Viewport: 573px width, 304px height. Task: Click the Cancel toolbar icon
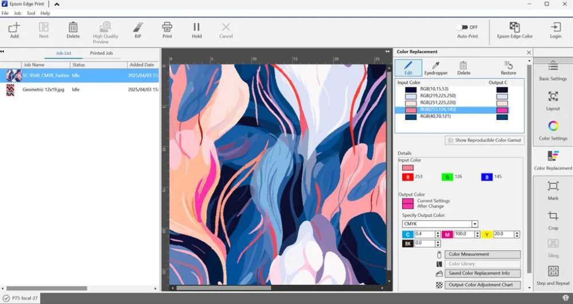[x=226, y=27]
